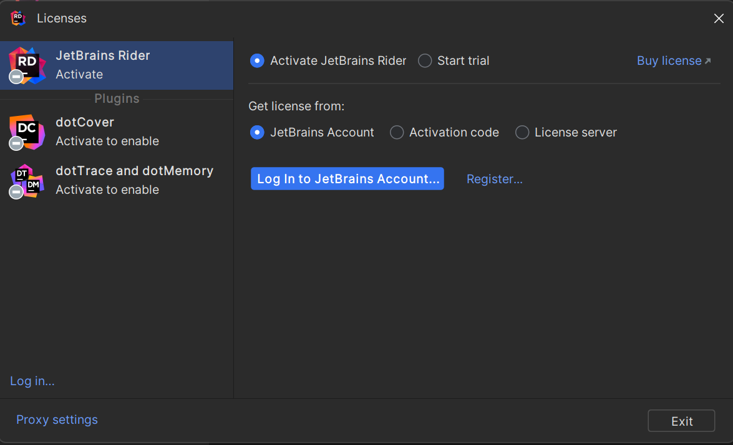The height and width of the screenshot is (445, 733).
Task: Click the Log in link in sidebar
Action: (32, 381)
